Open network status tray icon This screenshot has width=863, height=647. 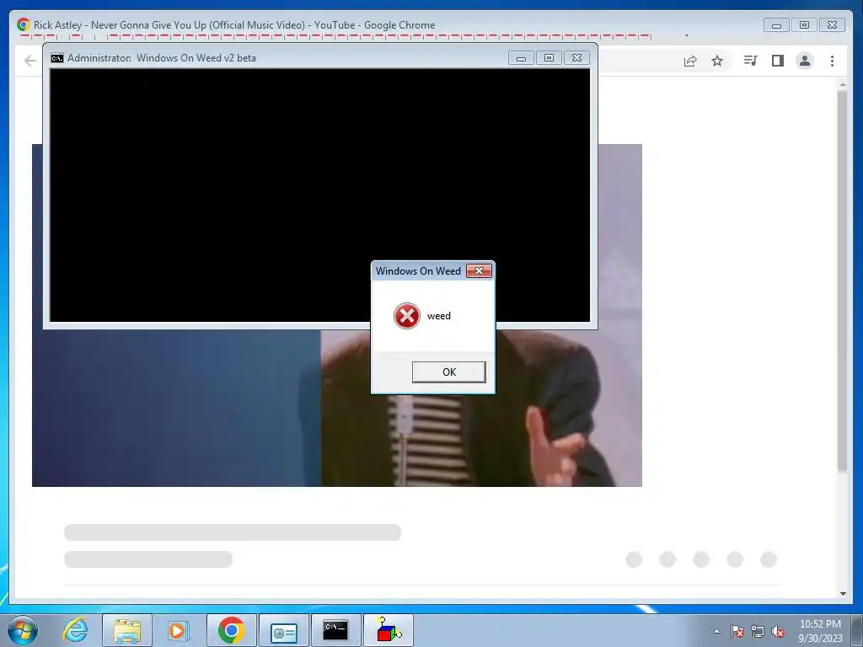pos(758,631)
